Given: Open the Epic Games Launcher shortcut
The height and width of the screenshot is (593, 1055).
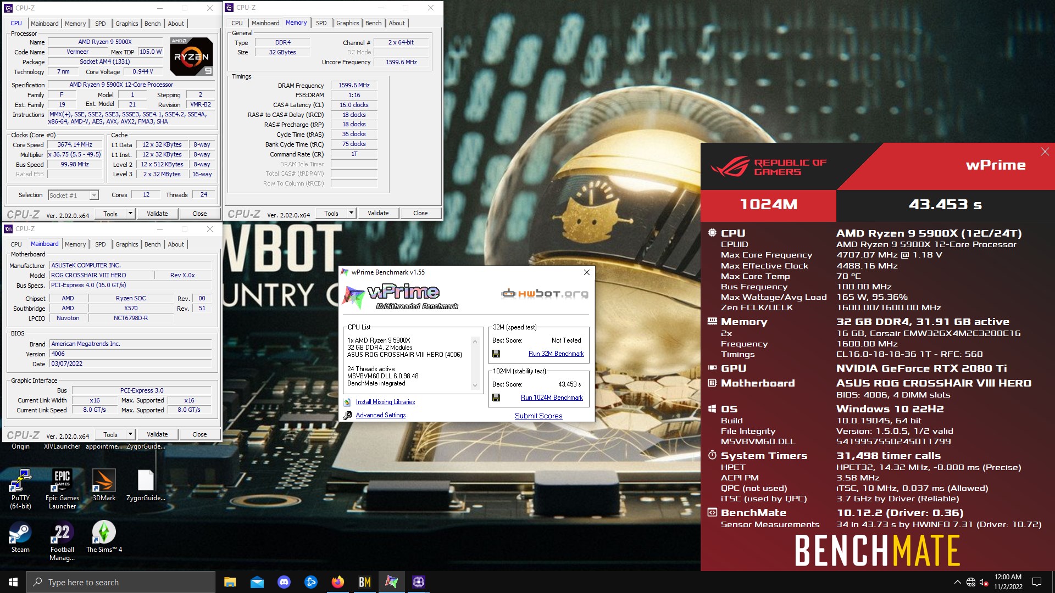Looking at the screenshot, I should point(62,489).
